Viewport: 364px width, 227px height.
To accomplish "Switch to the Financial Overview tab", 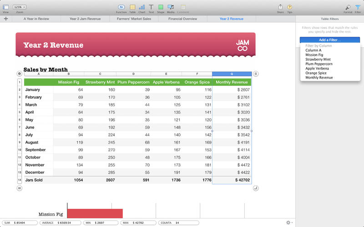I will pos(182,19).
